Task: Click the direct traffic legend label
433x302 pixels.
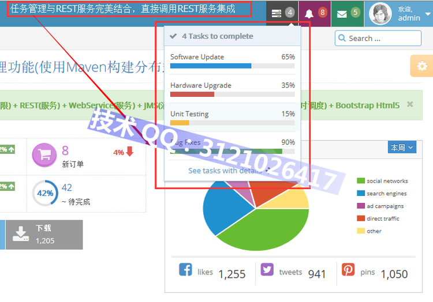Action: coord(383,218)
